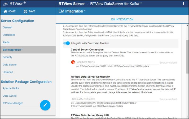Toggle Integrate with Enterprise Monitor switch
The width and height of the screenshot is (189, 119).
[67, 43]
